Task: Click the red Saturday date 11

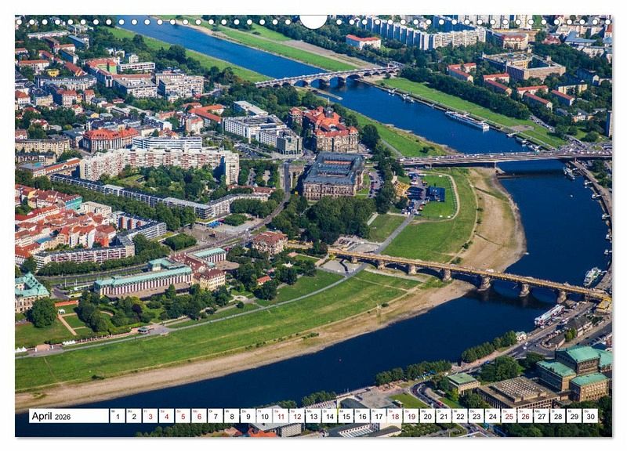Action: [x=281, y=416]
